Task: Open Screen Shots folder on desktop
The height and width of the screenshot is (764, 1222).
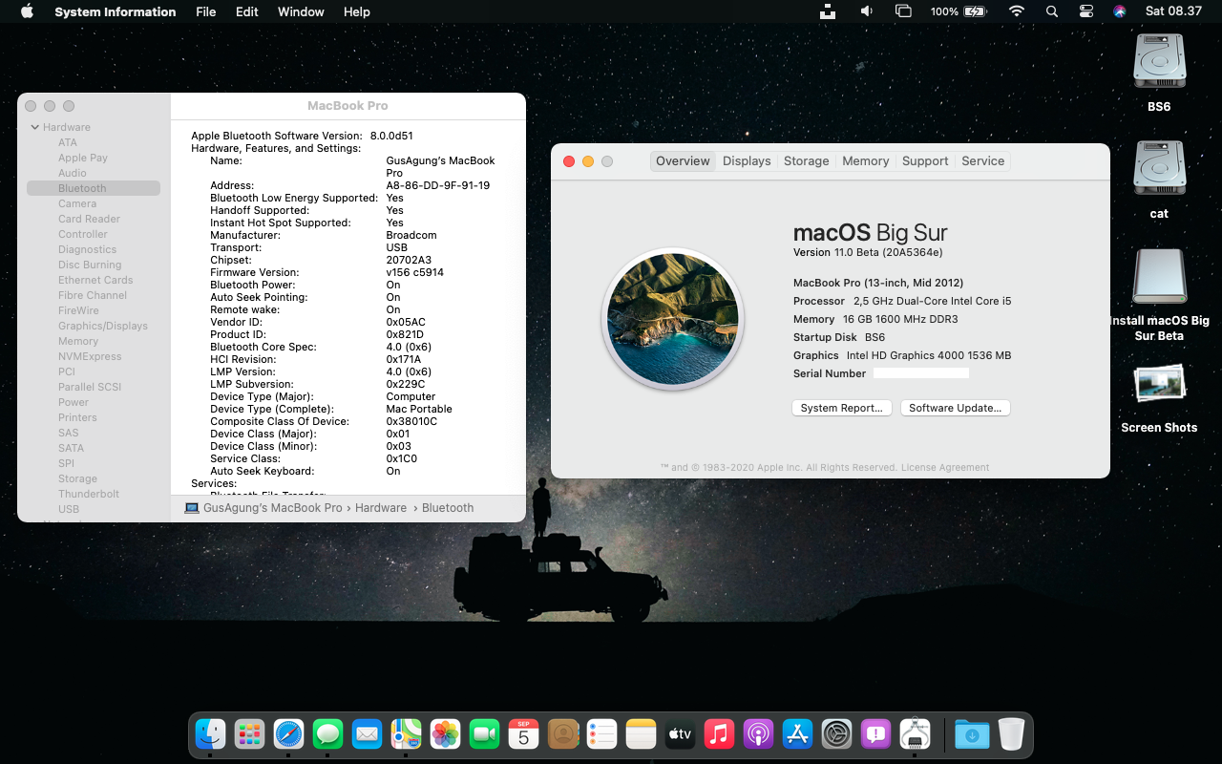Action: (x=1159, y=384)
